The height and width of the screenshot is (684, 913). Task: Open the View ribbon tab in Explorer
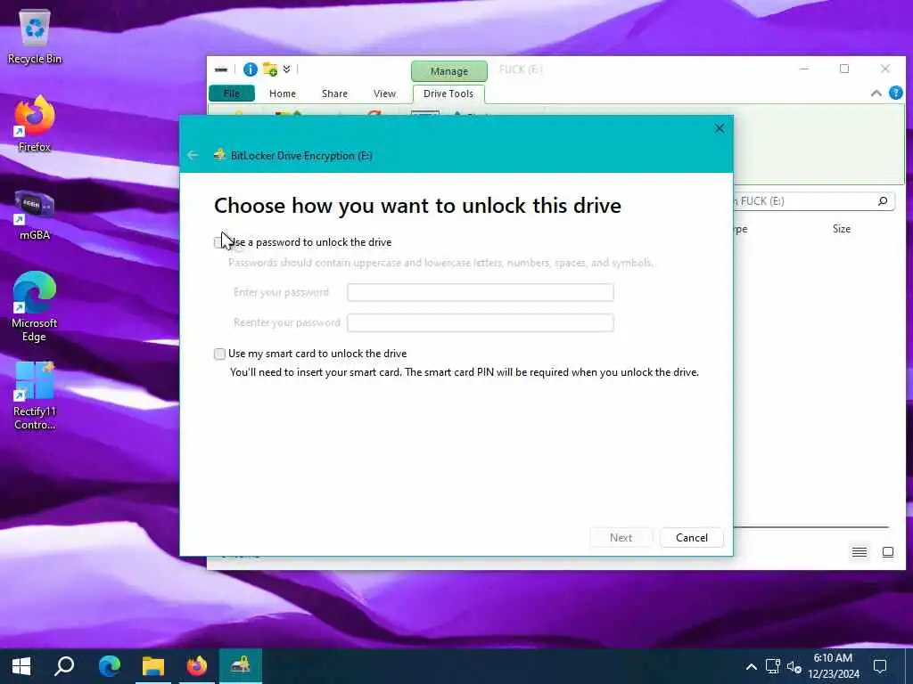[384, 93]
